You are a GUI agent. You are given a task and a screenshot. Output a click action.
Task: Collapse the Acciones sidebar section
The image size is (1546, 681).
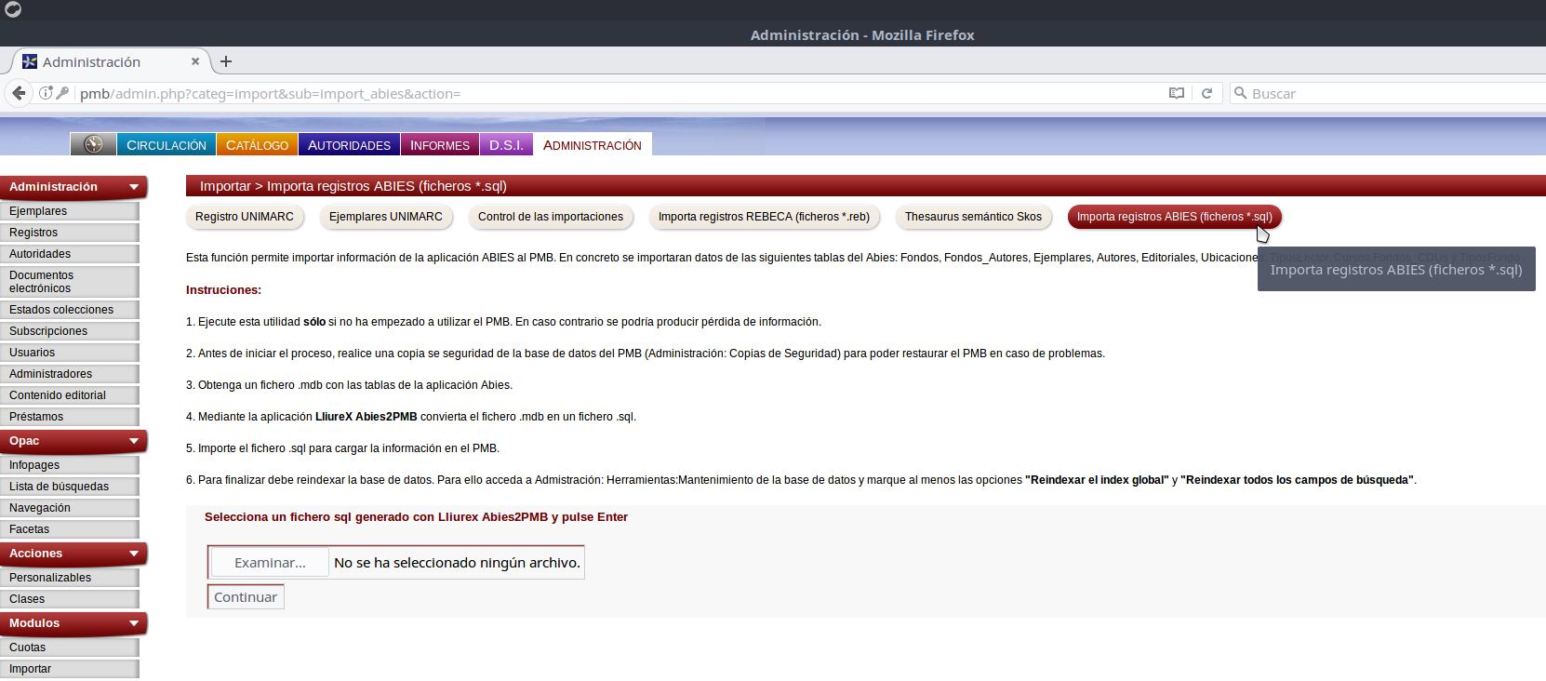point(134,554)
